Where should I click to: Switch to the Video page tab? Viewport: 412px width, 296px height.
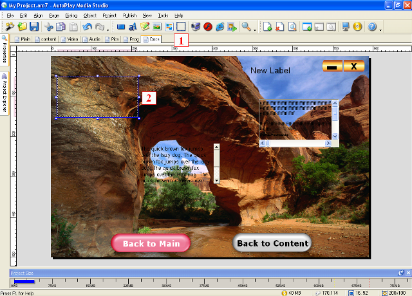click(70, 39)
